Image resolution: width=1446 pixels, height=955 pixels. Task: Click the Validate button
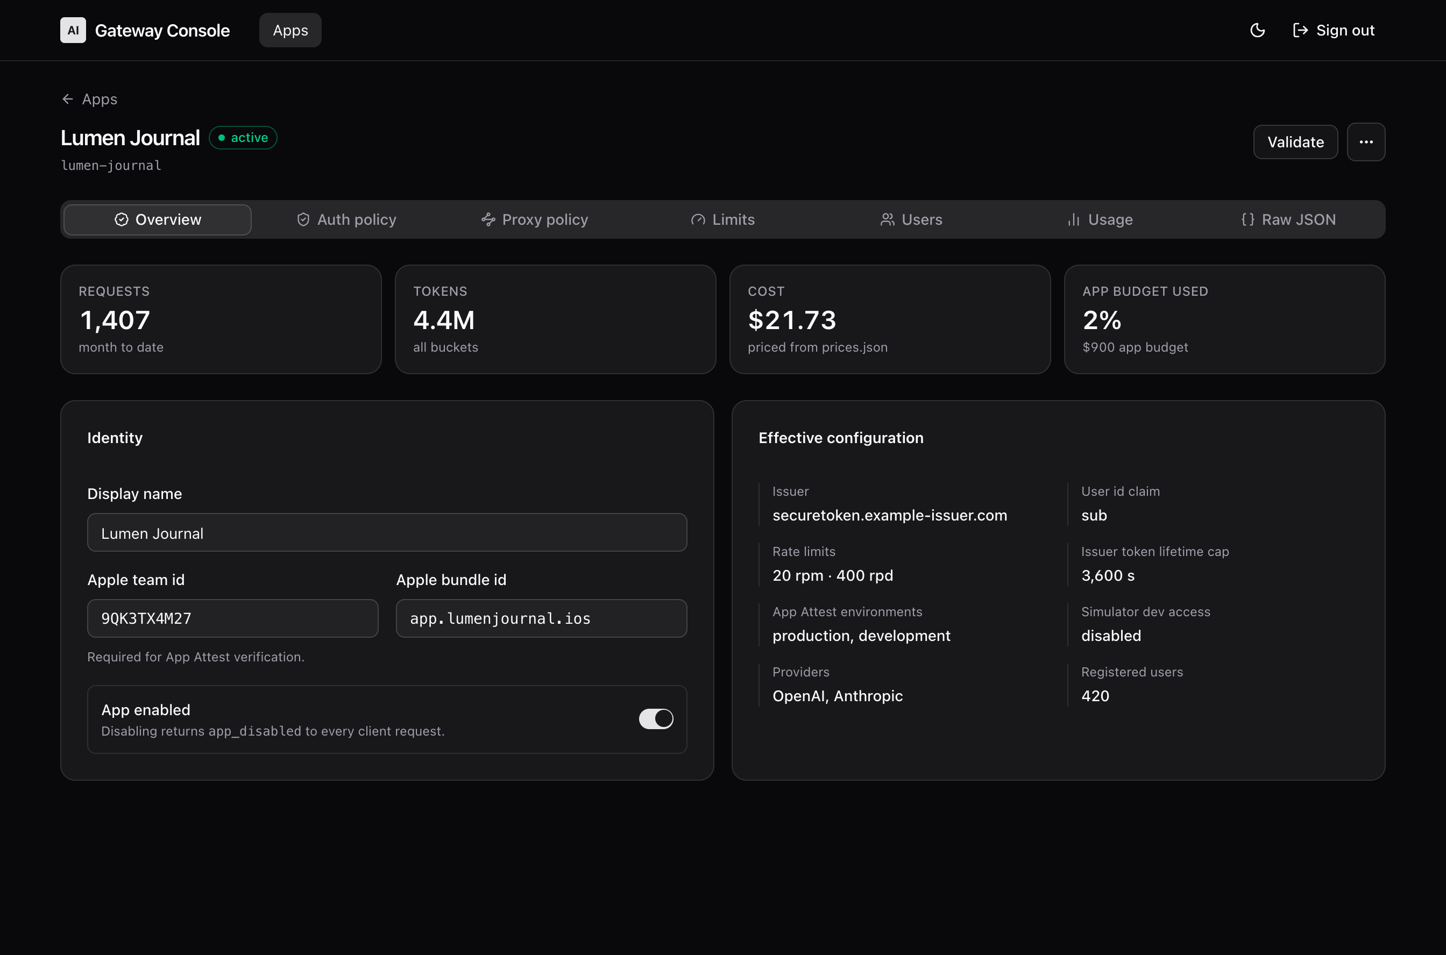tap(1295, 142)
